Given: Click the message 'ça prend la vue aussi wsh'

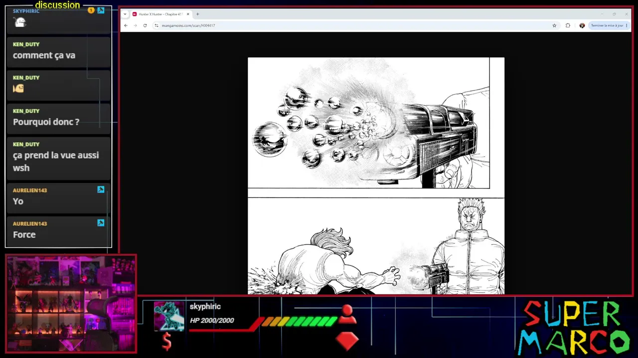Looking at the screenshot, I should pyautogui.click(x=56, y=162).
